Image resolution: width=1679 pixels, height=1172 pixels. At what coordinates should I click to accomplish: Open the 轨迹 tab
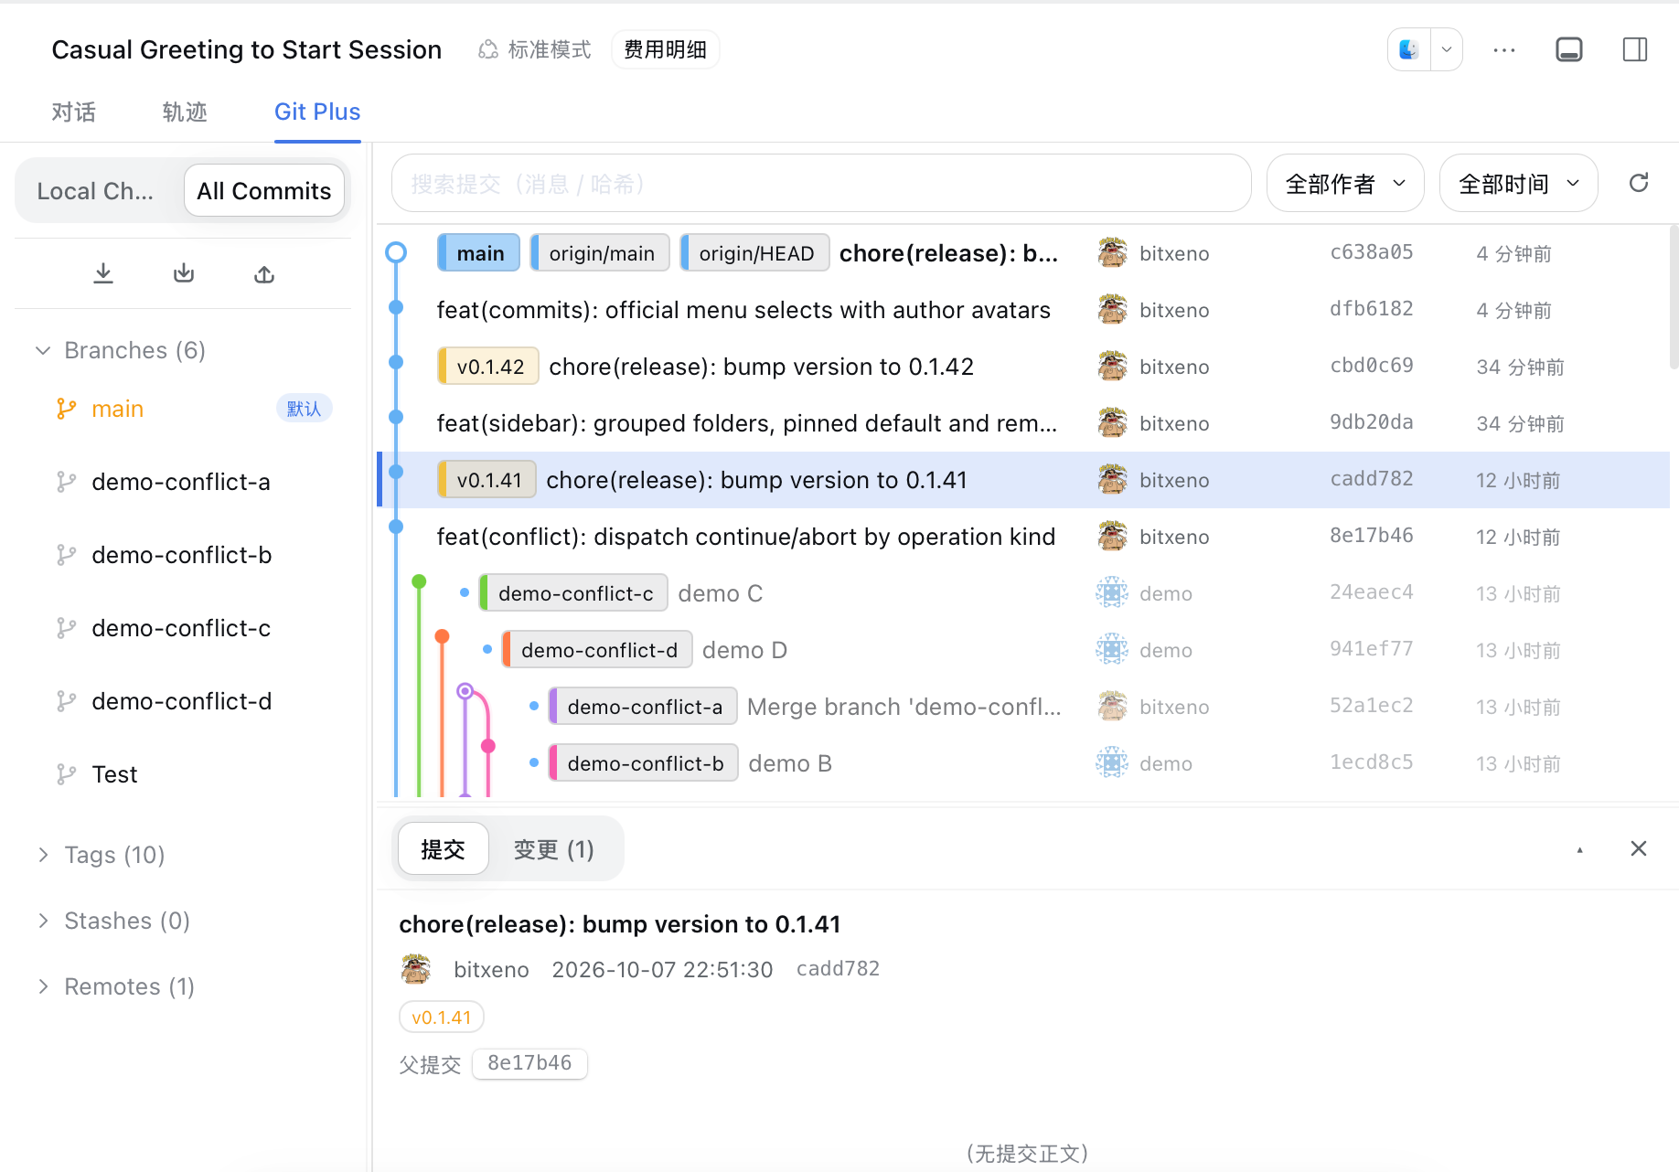pyautogui.click(x=185, y=112)
